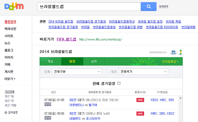Click the related search link 브라질
The height and width of the screenshot is (122, 198).
[x=85, y=27]
